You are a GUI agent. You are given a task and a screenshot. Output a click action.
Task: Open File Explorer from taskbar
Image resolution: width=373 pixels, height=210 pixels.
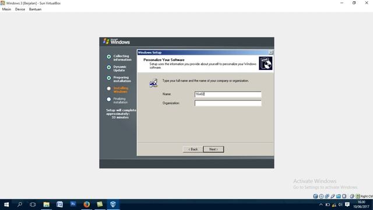(x=47, y=204)
